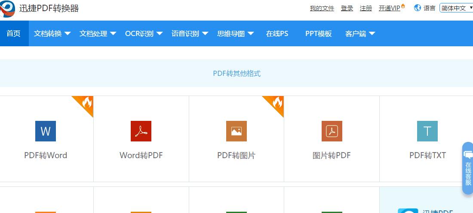
Task: Click the 开通VIP link
Action: pos(390,9)
